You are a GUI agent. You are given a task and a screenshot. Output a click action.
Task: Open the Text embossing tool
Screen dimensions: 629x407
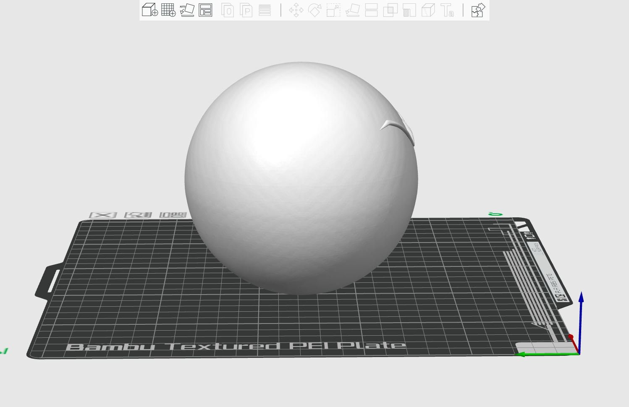pos(446,10)
